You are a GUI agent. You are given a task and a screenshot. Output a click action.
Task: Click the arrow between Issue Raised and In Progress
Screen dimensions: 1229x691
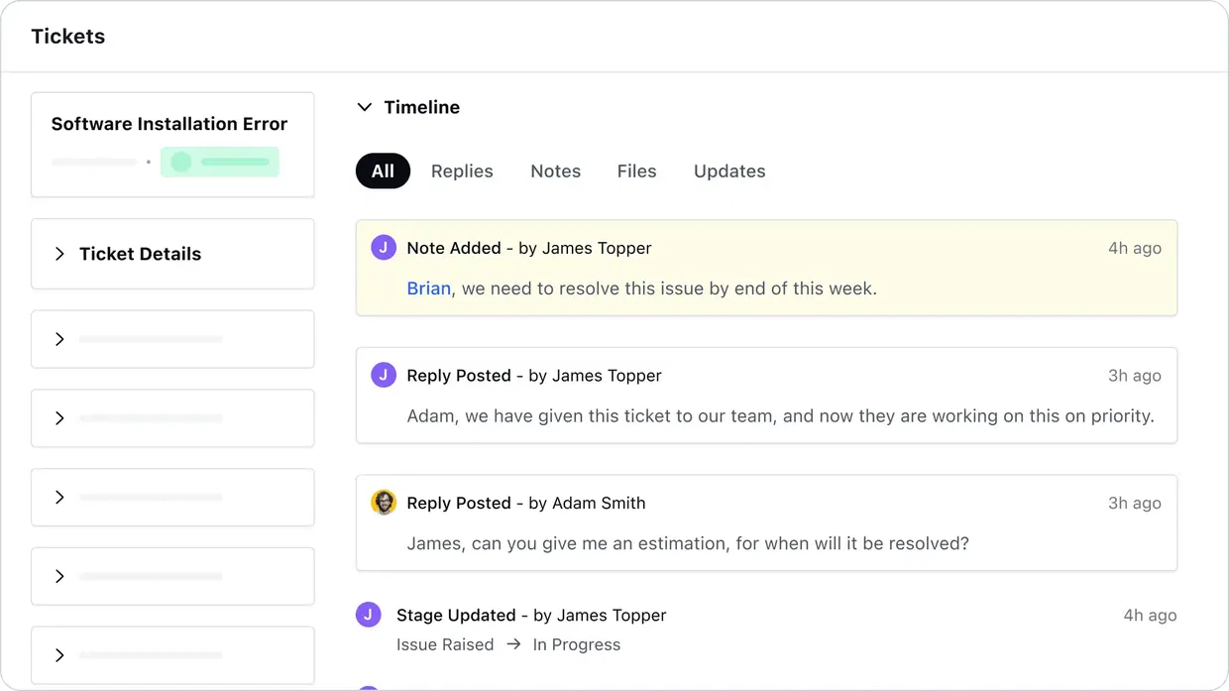[x=513, y=644]
